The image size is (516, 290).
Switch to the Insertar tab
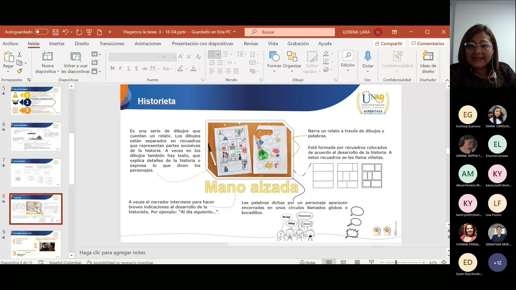point(57,43)
